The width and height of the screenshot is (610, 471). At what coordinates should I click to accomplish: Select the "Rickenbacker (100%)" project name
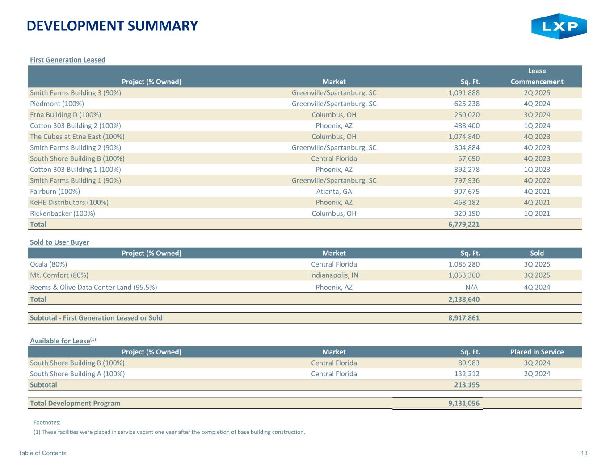tap(63, 213)
